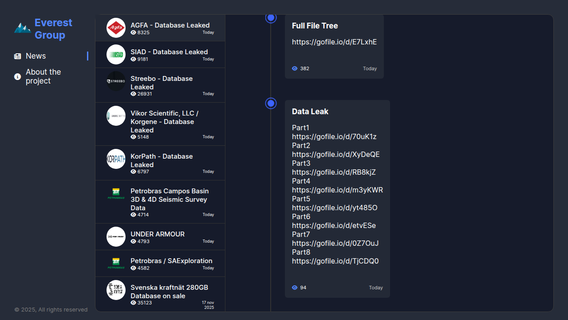Click the KorPath circular logo
Image resolution: width=568 pixels, height=320 pixels.
click(116, 159)
